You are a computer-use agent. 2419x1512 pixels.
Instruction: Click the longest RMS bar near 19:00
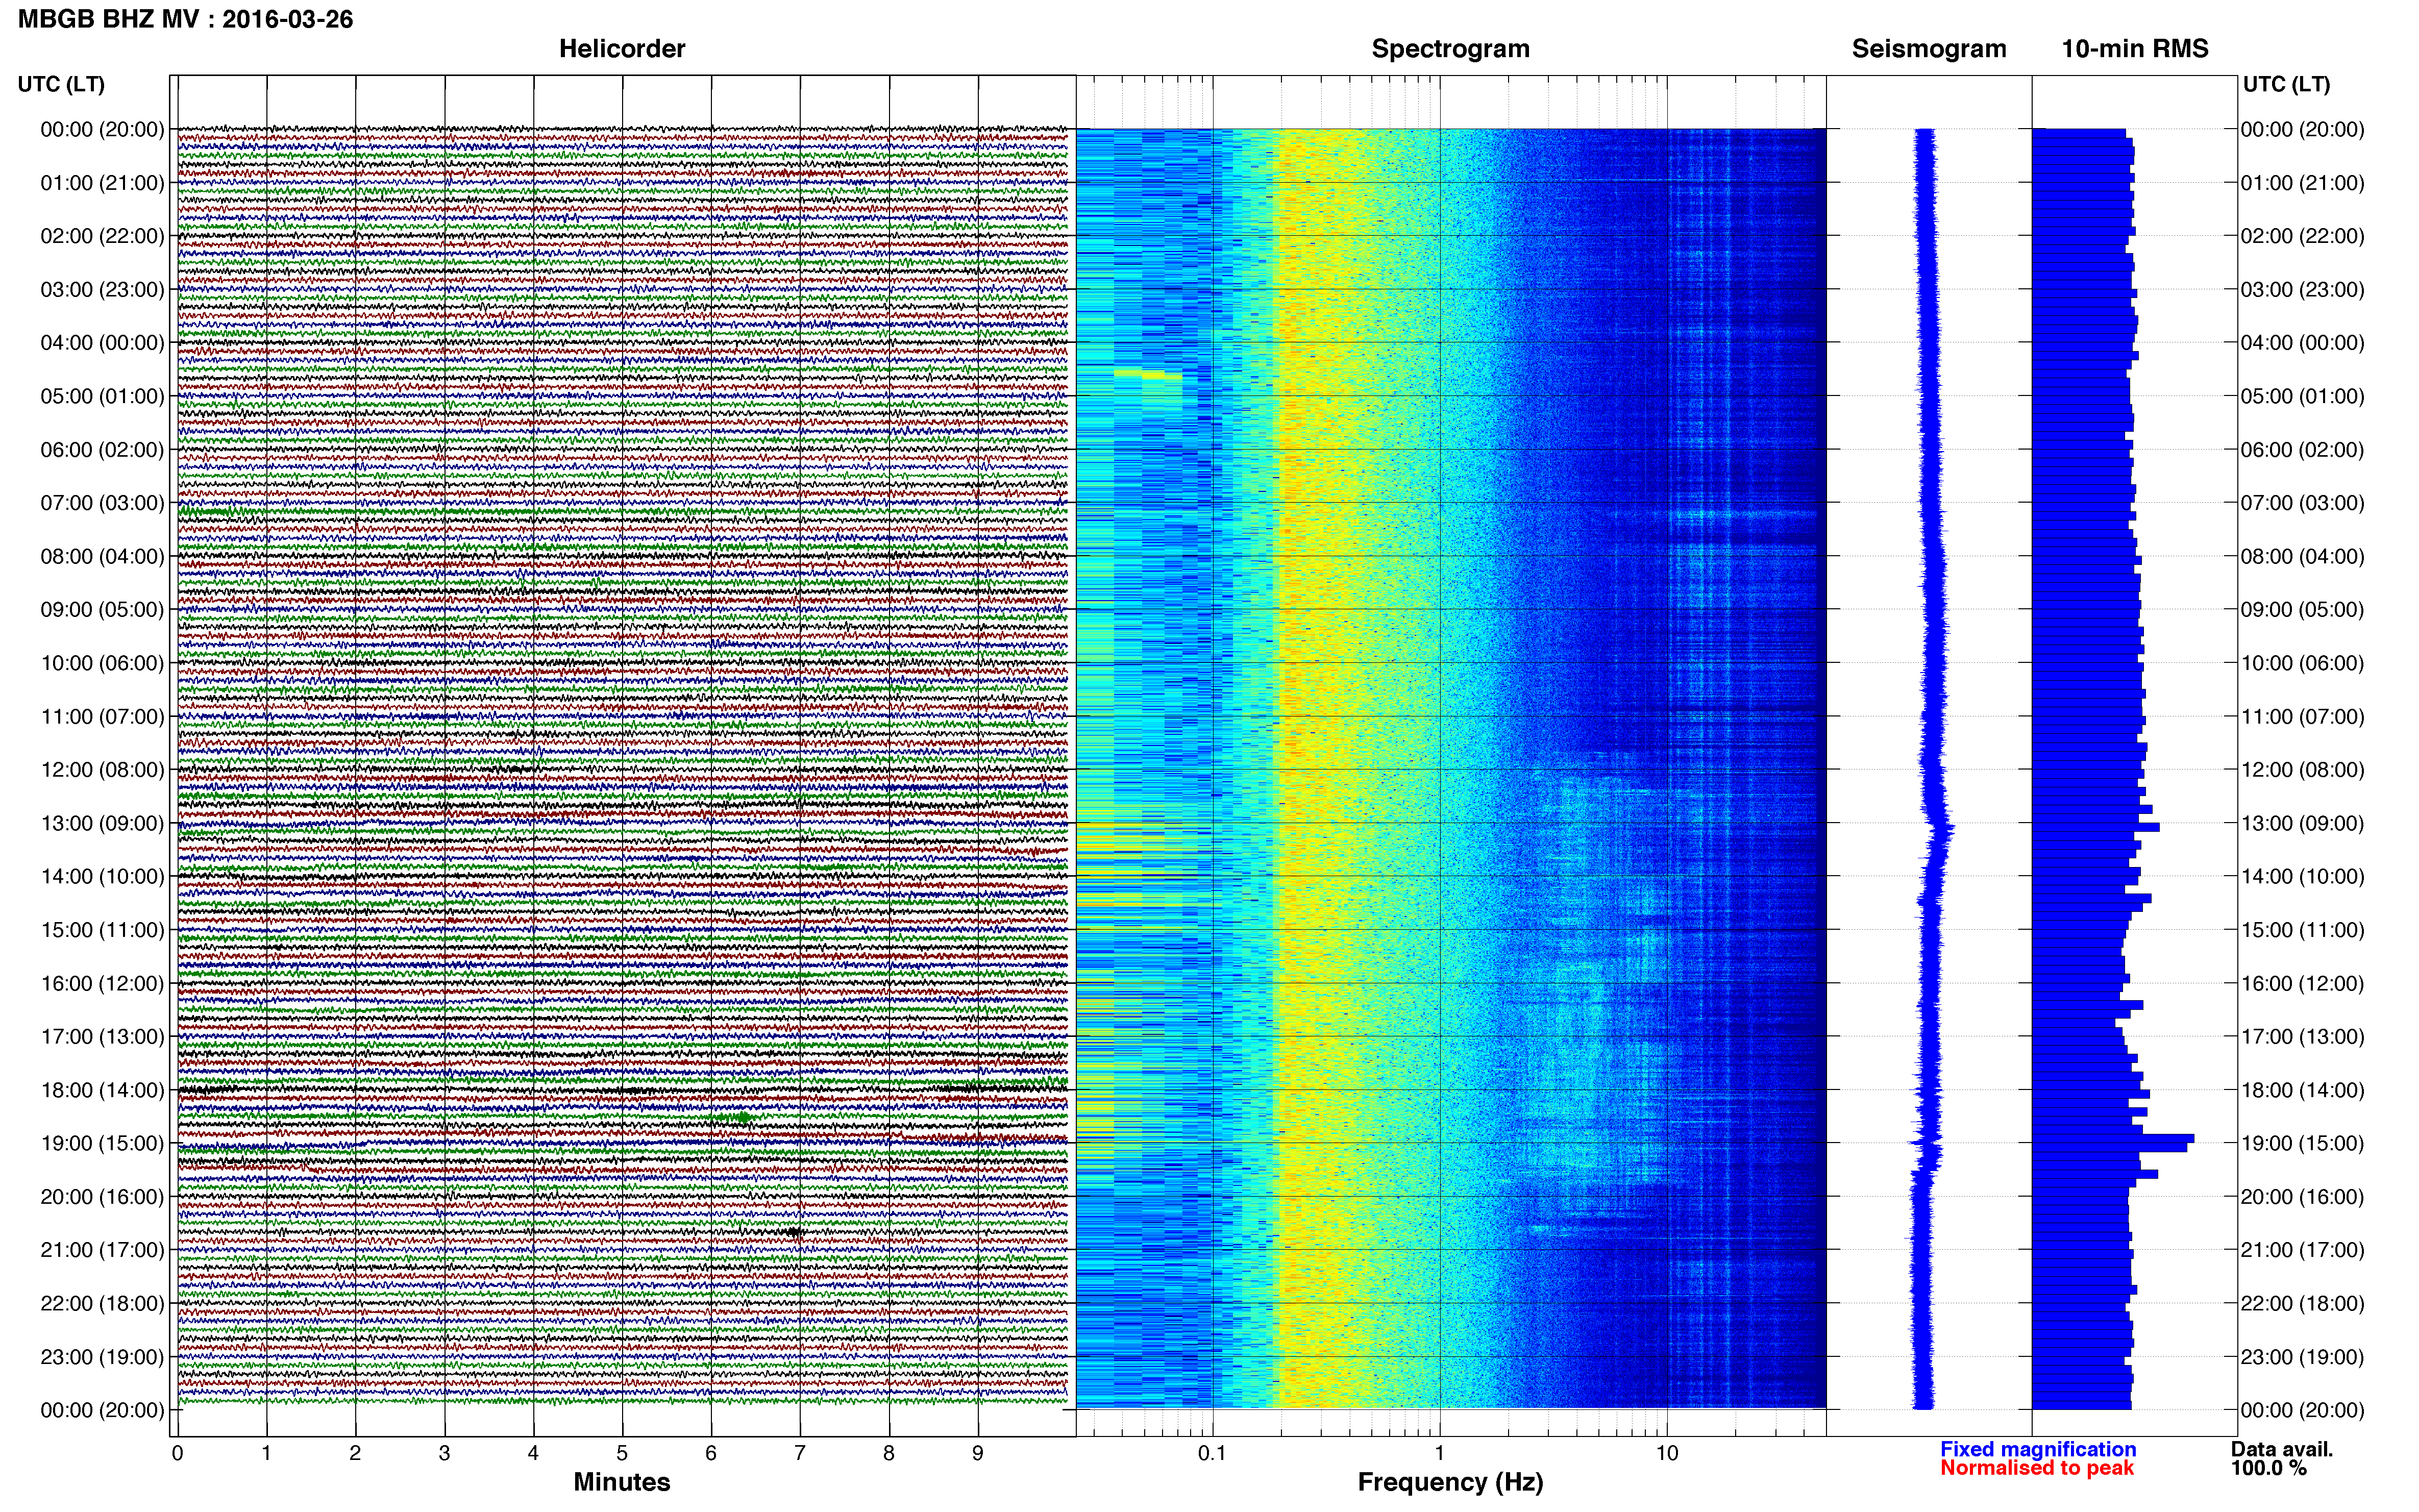(x=2113, y=1139)
